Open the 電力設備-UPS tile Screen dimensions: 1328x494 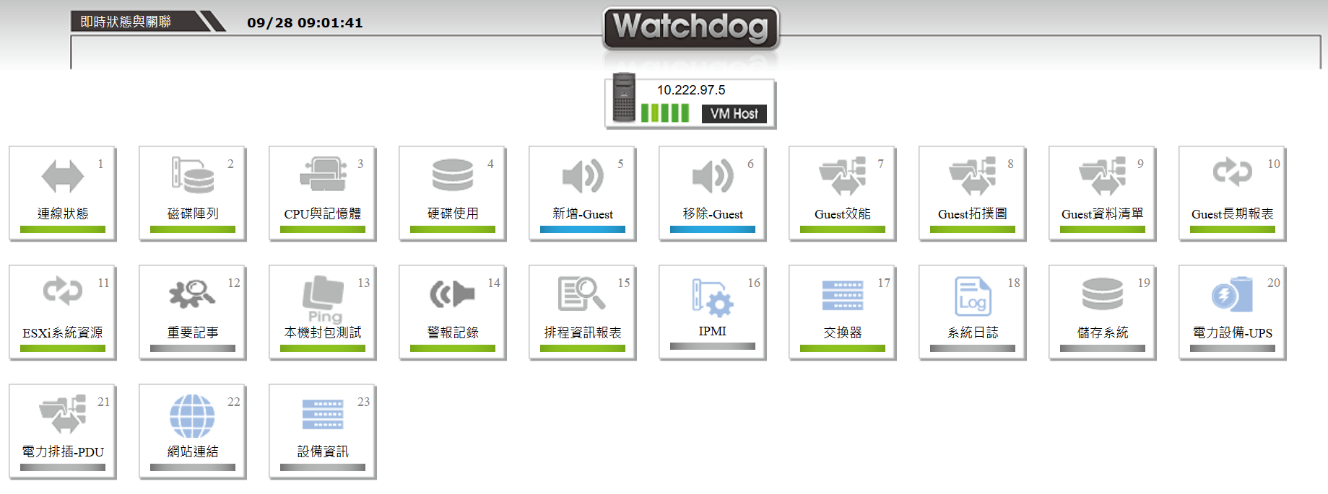1233,312
